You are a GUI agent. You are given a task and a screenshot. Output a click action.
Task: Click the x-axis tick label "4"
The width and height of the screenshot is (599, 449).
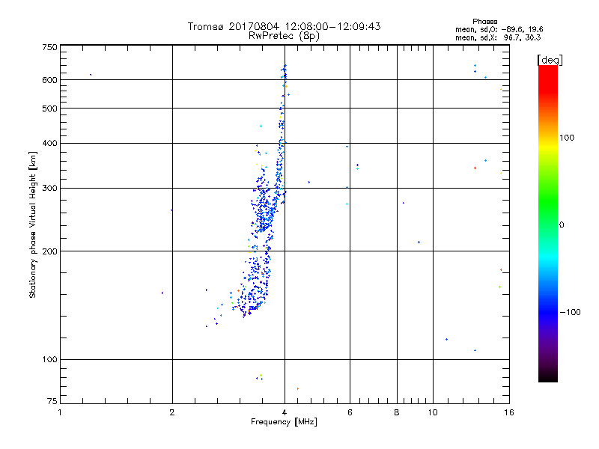pos(285,412)
